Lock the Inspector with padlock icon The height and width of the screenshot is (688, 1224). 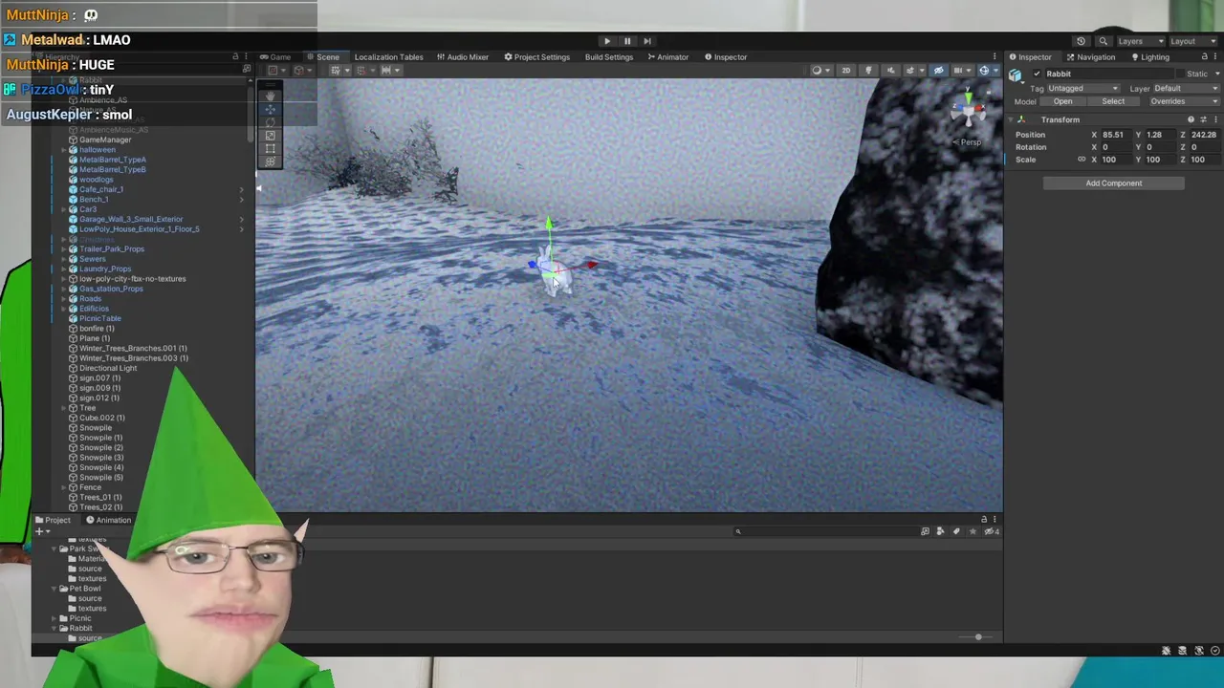(1205, 57)
